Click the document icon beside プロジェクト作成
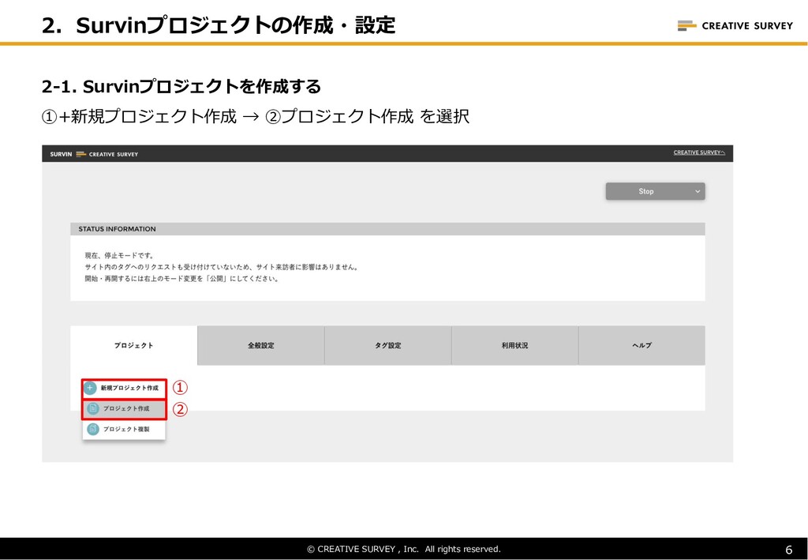Viewport: 808px width, 560px height. [x=93, y=408]
